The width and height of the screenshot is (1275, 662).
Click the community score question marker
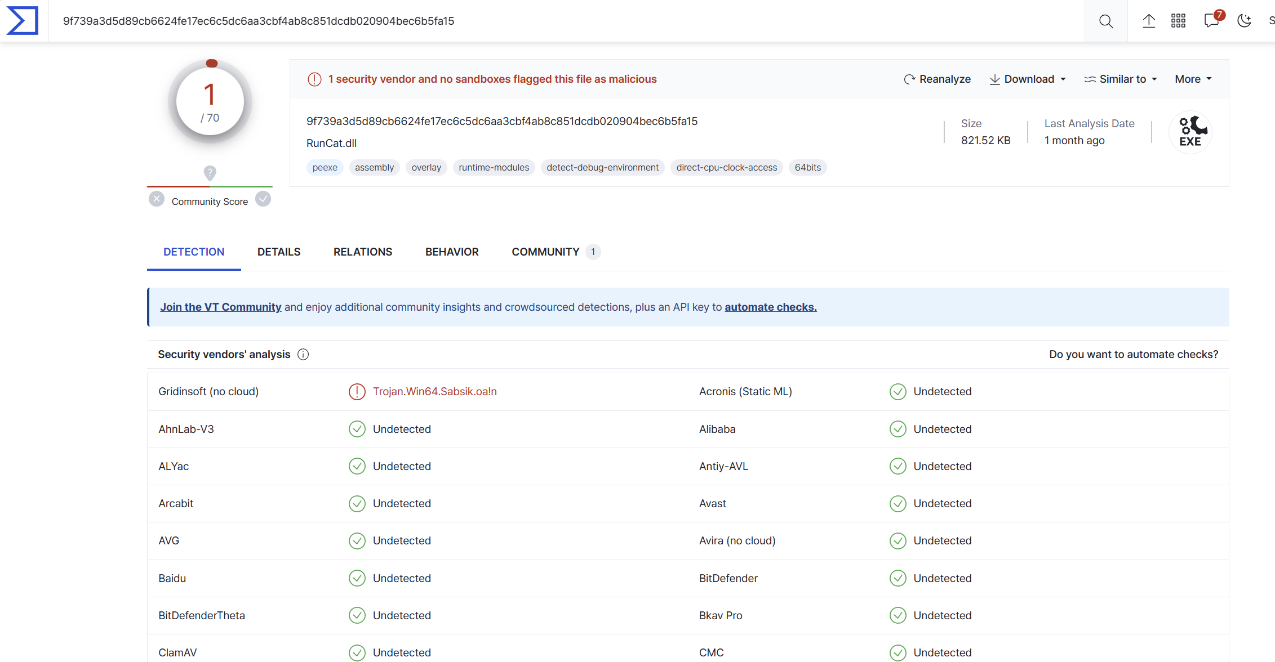(x=210, y=173)
